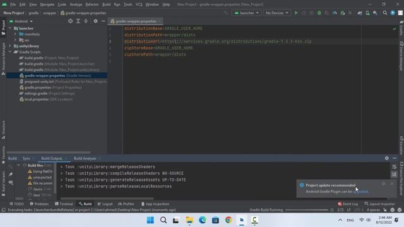Open the Build menu
404x227 pixels.
(x=106, y=4)
